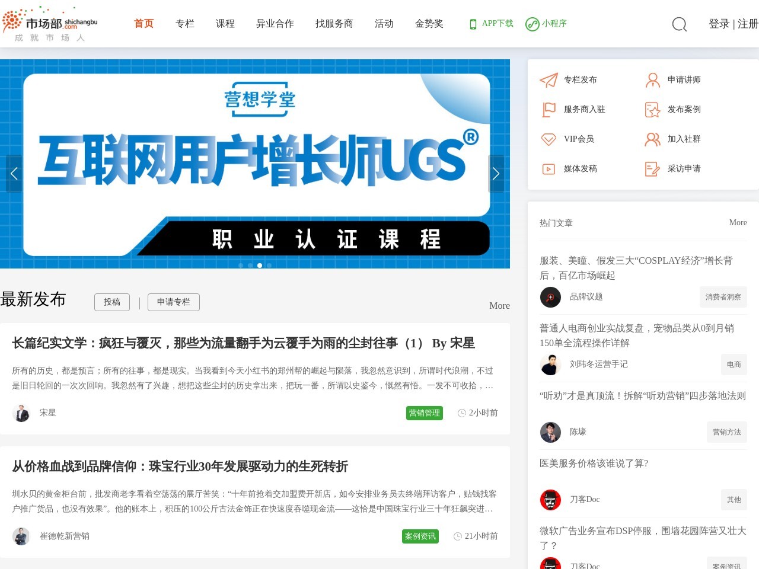Click the VIP会员 crown icon
Image resolution: width=759 pixels, height=569 pixels.
(548, 139)
